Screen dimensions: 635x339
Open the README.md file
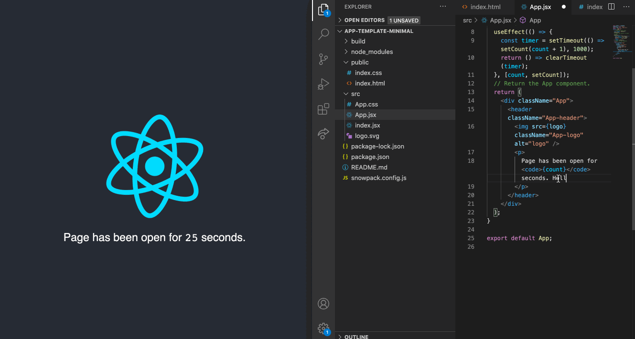[369, 167]
